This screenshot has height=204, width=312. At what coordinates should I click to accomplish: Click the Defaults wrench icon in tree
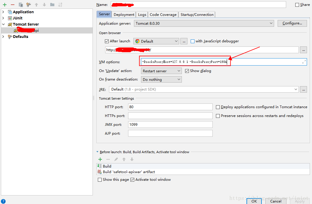tap(10, 37)
